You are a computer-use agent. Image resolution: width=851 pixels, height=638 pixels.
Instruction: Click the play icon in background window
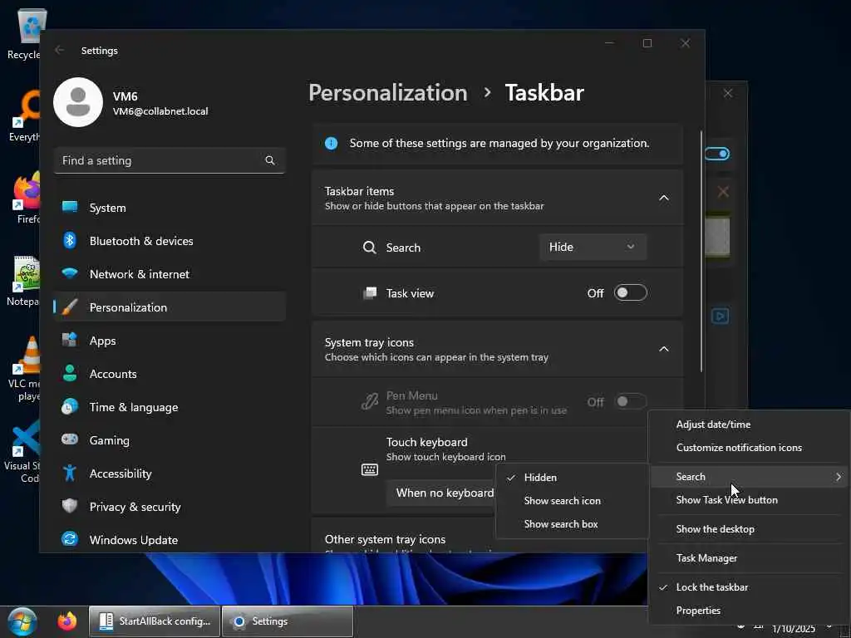tap(720, 316)
